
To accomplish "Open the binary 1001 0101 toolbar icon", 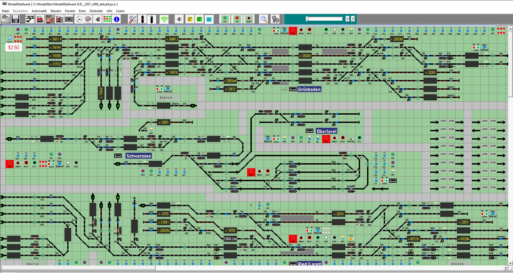I will pos(209,19).
